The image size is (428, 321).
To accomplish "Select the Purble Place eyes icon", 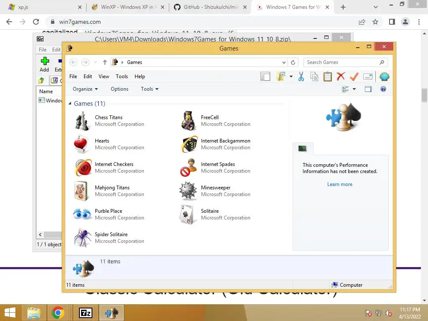I will (x=82, y=214).
